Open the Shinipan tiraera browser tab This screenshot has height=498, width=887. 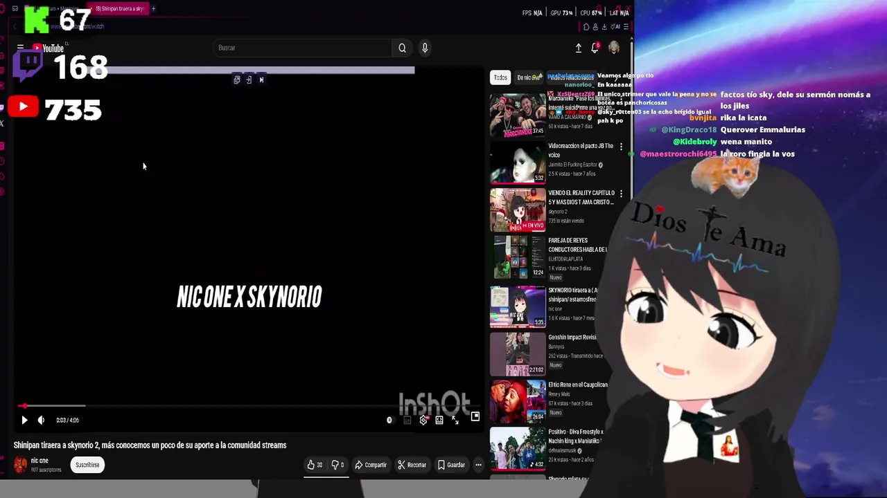point(119,9)
